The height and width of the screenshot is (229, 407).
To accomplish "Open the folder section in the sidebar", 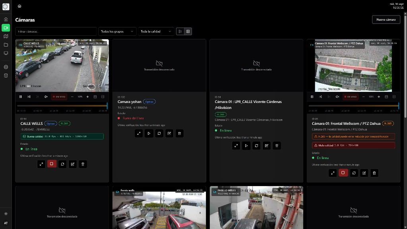I will [x=6, y=45].
